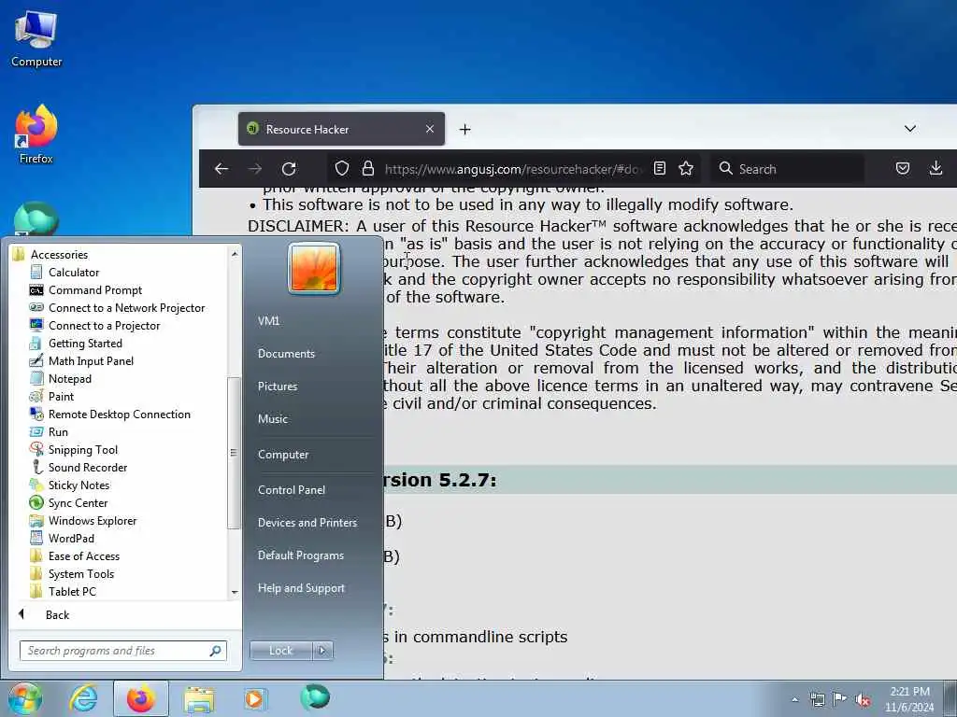Viewport: 957px width, 717px height.
Task: Expand System Tools folder
Action: point(81,574)
